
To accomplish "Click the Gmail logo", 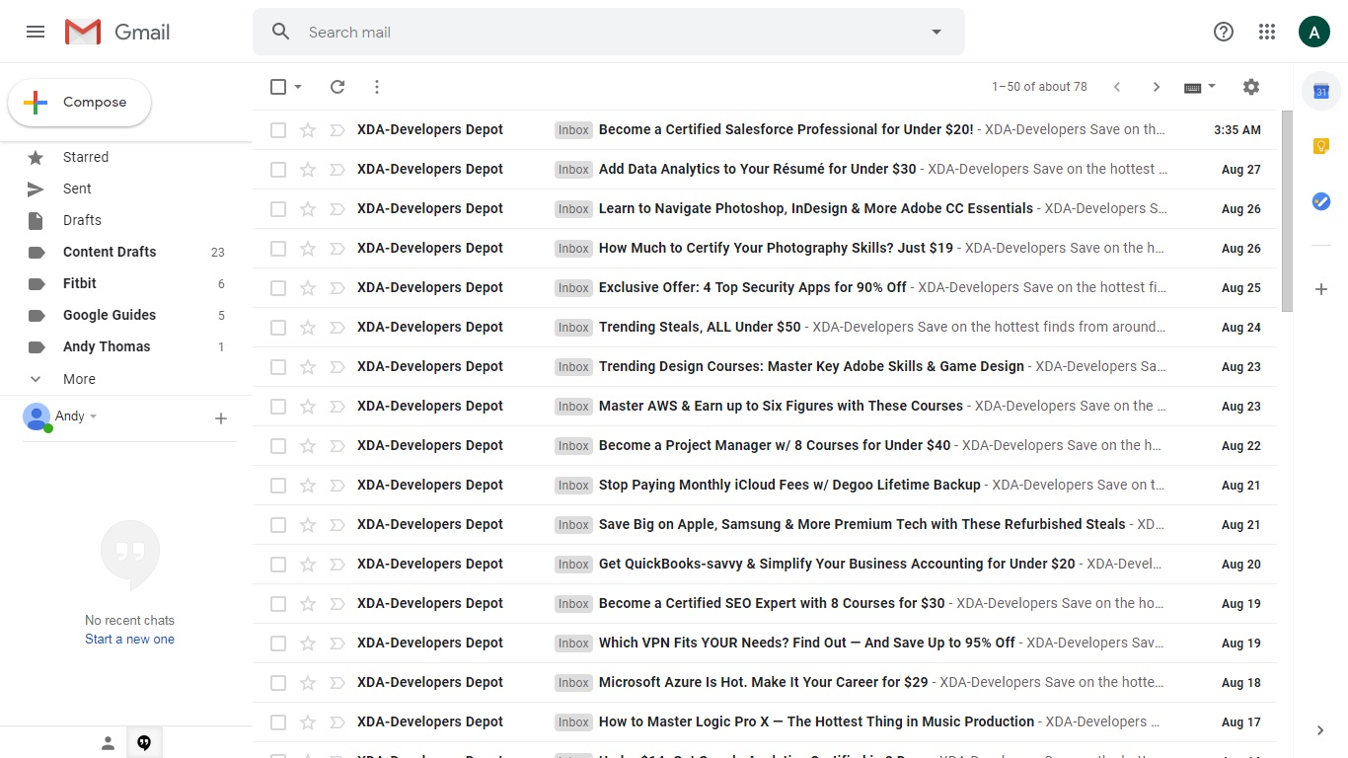I will 117,32.
